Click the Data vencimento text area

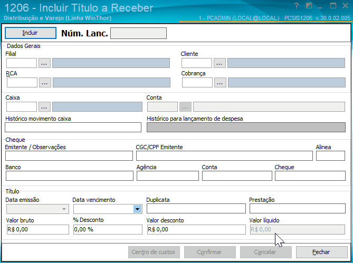pos(103,209)
